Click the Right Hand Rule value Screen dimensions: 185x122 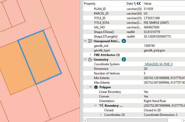(155, 101)
